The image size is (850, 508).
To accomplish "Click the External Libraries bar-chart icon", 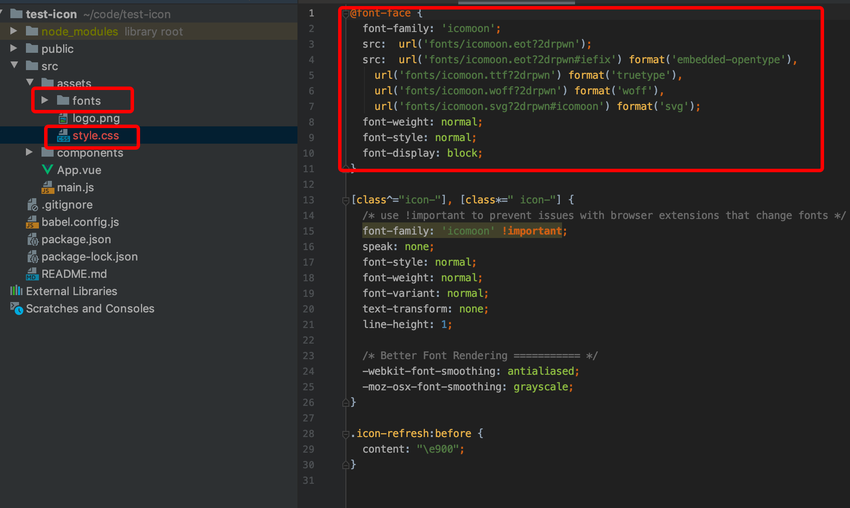I will tap(16, 291).
